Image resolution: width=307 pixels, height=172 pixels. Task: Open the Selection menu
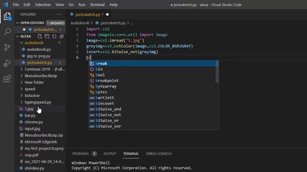coord(43,4)
